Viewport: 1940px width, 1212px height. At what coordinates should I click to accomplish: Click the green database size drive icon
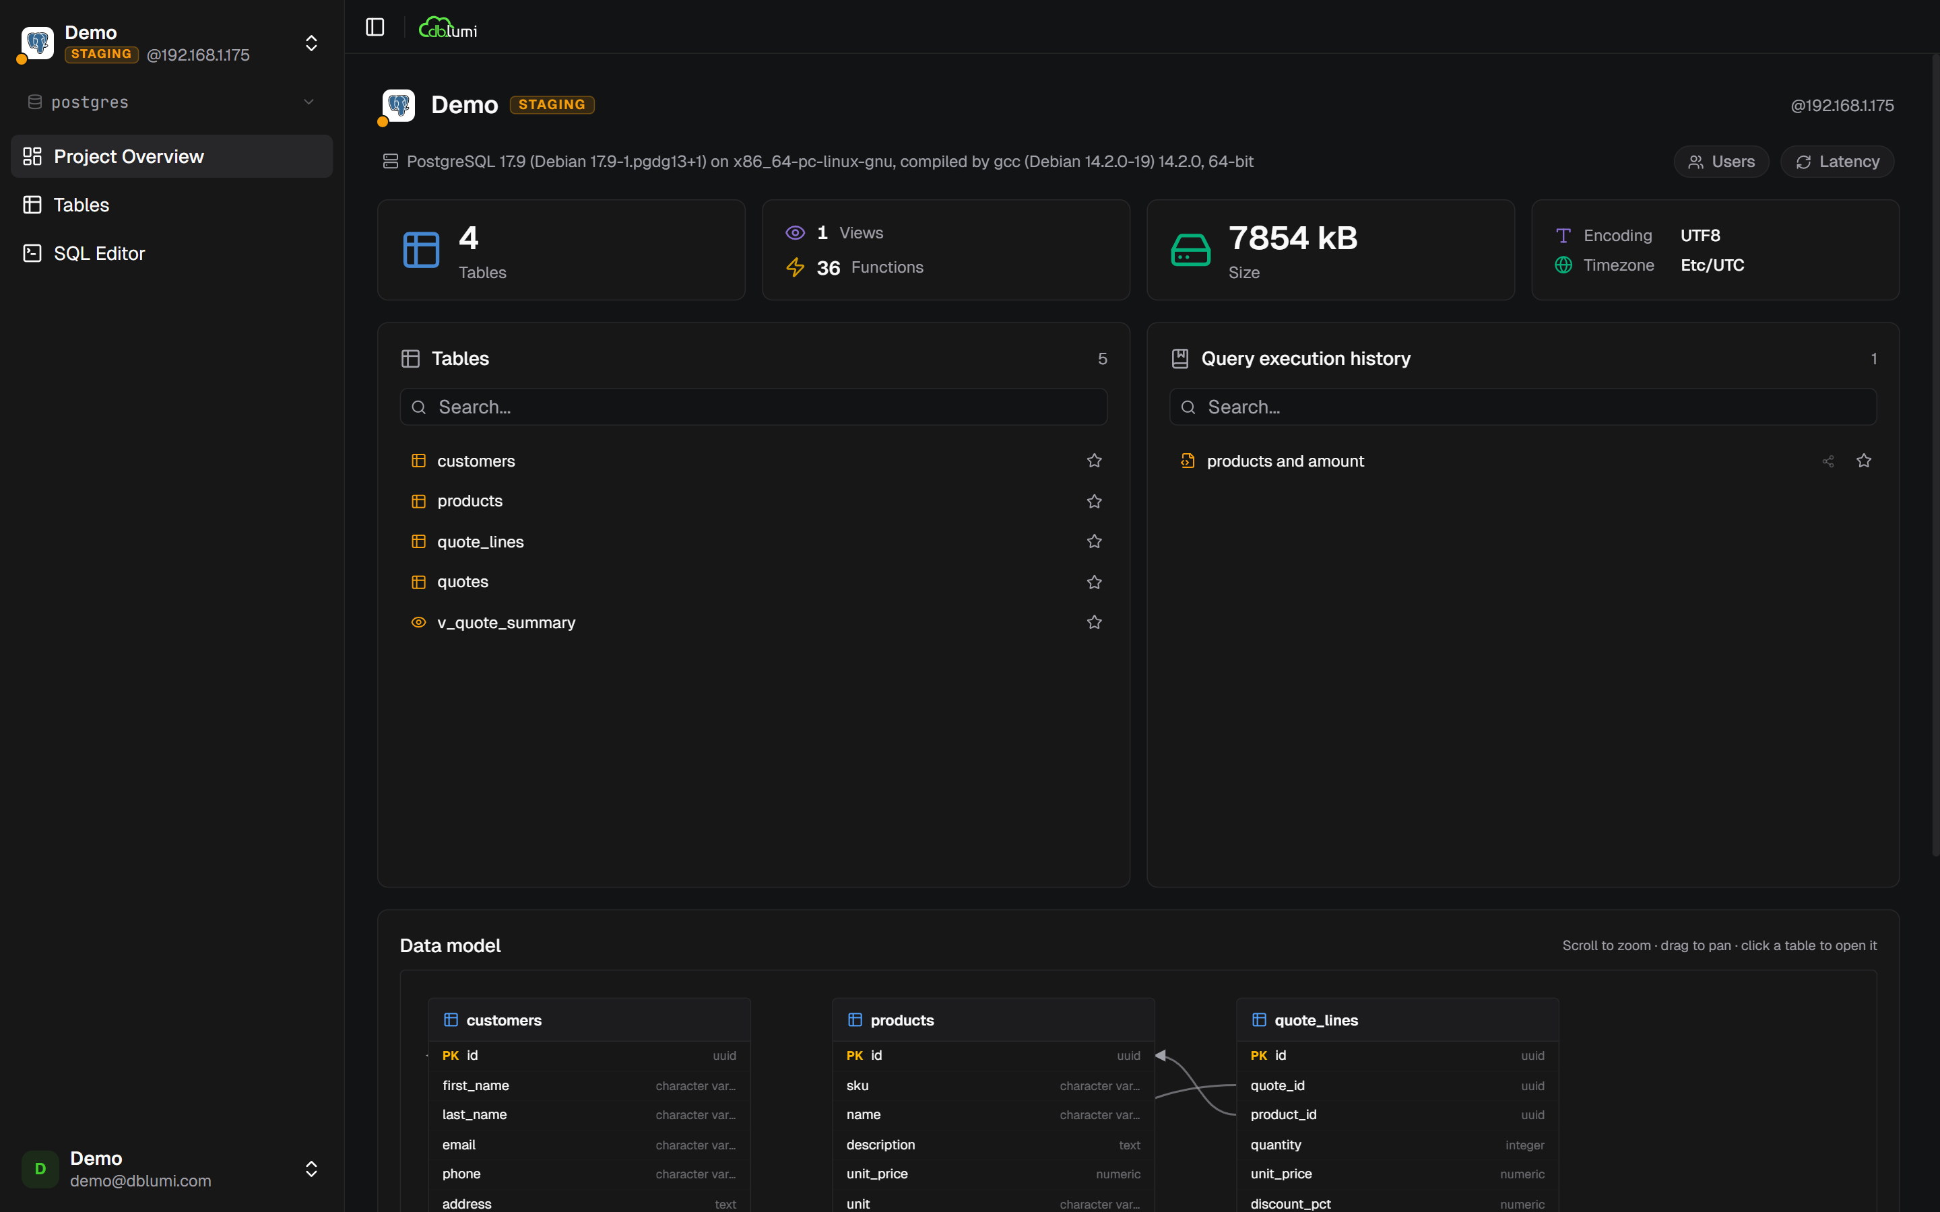tap(1190, 250)
